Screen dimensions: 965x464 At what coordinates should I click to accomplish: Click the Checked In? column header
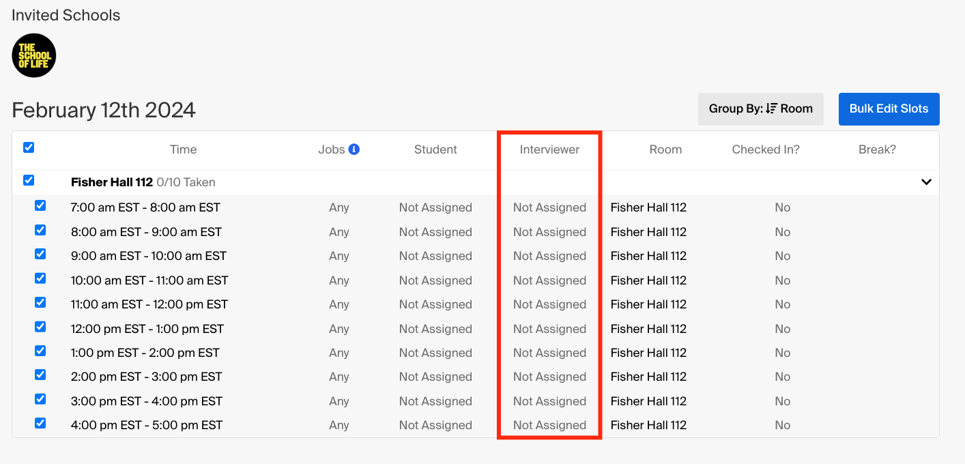click(x=765, y=149)
